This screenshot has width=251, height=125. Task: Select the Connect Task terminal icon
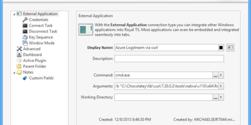pos(25,26)
